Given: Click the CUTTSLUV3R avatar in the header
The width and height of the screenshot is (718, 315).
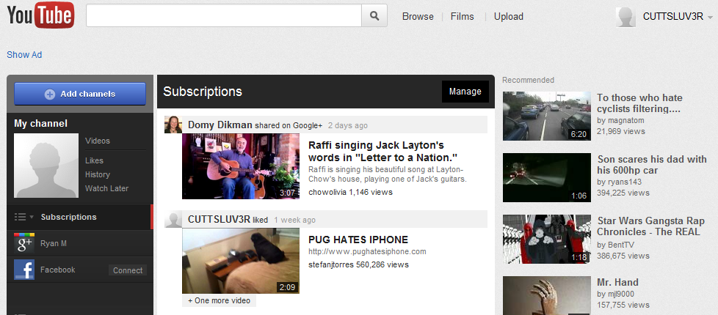Looking at the screenshot, I should 626,17.
